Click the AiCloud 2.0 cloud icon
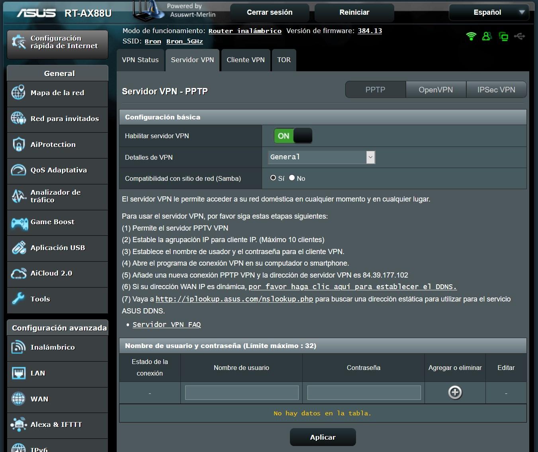Viewport: 538px width, 452px height. point(18,274)
